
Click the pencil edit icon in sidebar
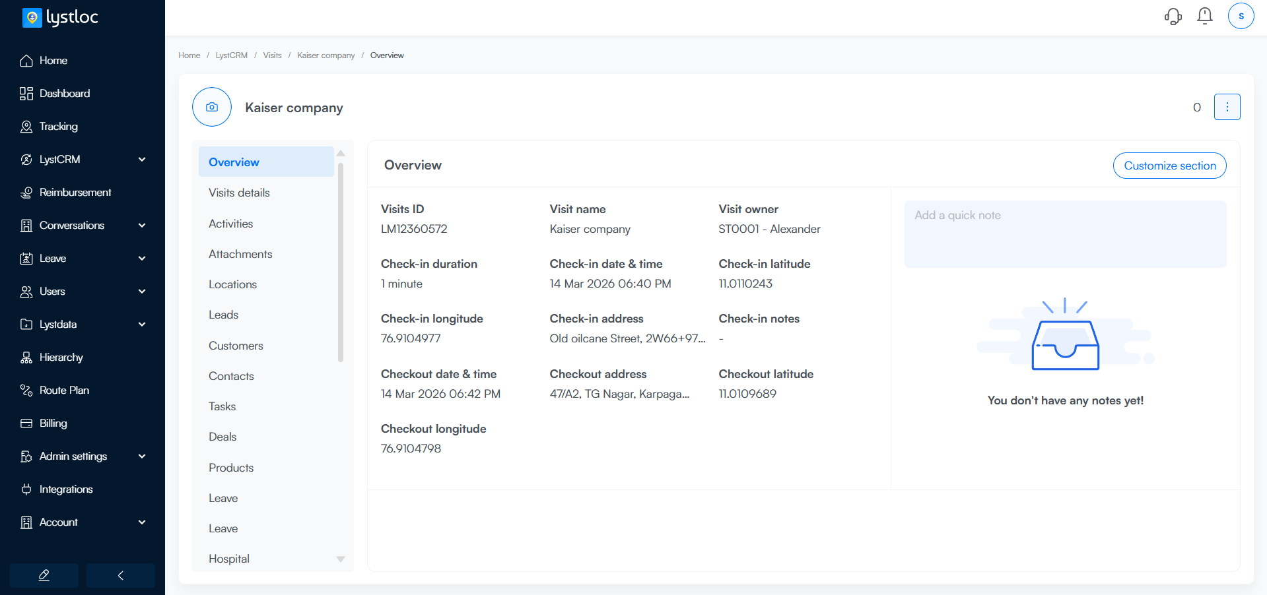[x=44, y=575]
